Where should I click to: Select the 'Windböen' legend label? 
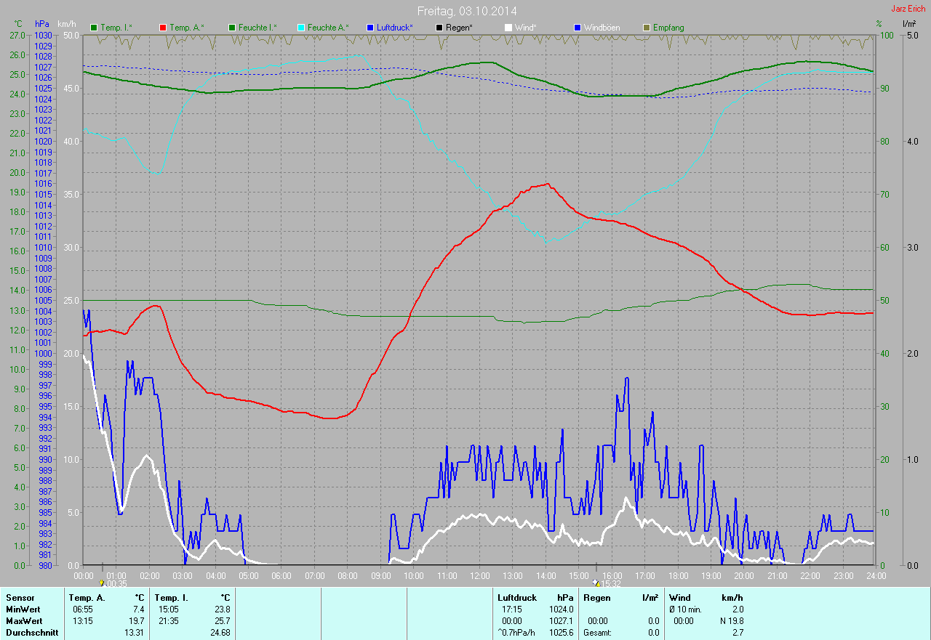602,28
